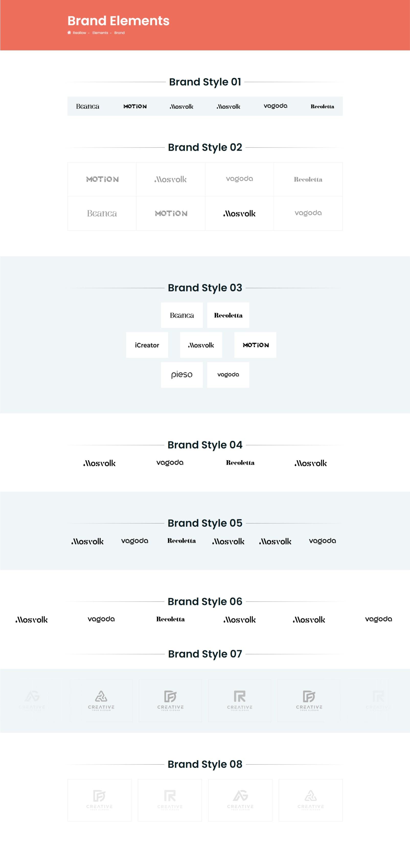Click the AG Creative logo card in Style 08
This screenshot has height=845, width=410.
tap(240, 800)
